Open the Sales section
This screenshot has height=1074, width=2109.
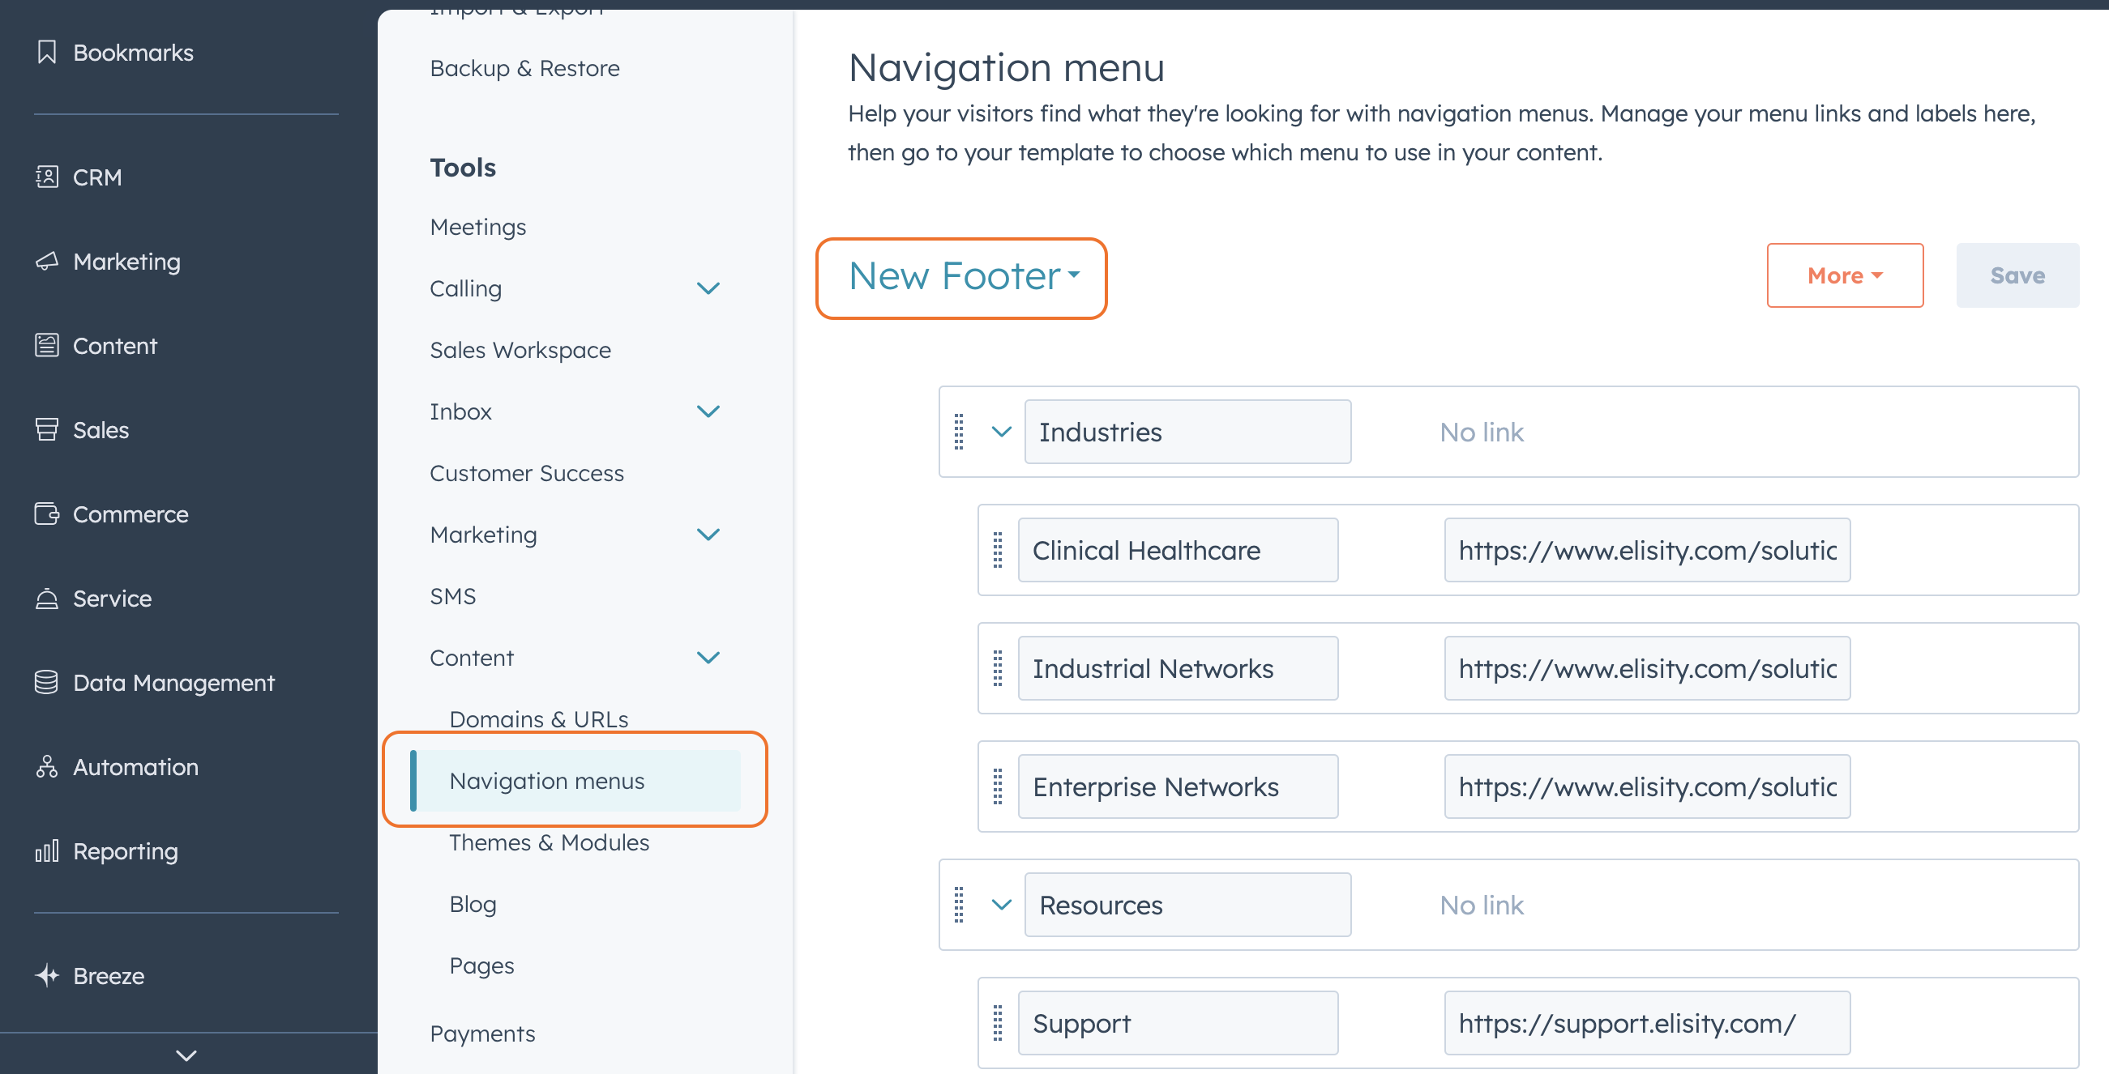[x=100, y=429]
